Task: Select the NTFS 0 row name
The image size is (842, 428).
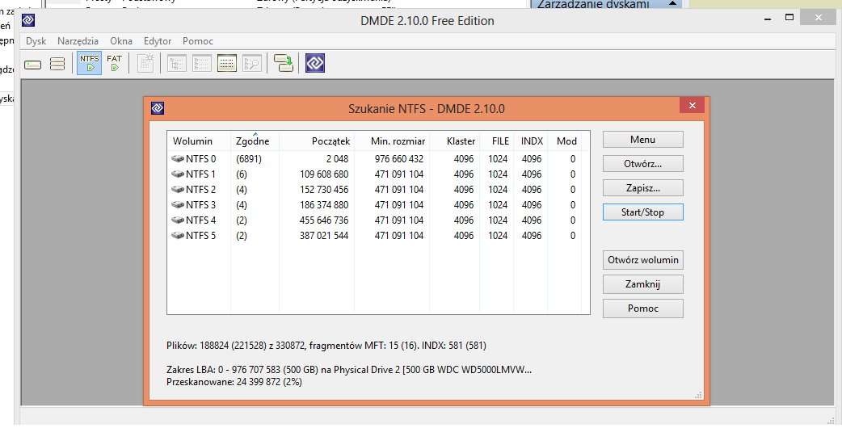Action: pos(201,159)
